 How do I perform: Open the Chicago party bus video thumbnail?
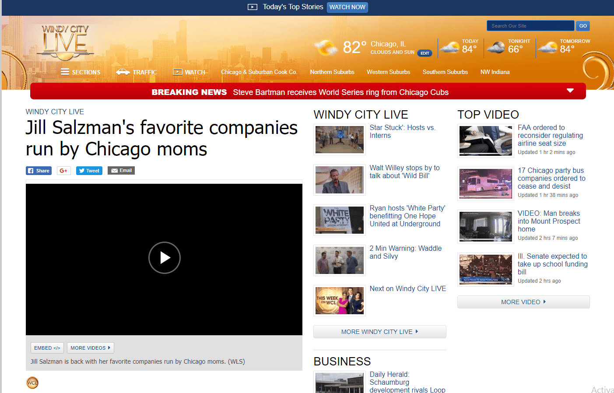[x=486, y=184]
